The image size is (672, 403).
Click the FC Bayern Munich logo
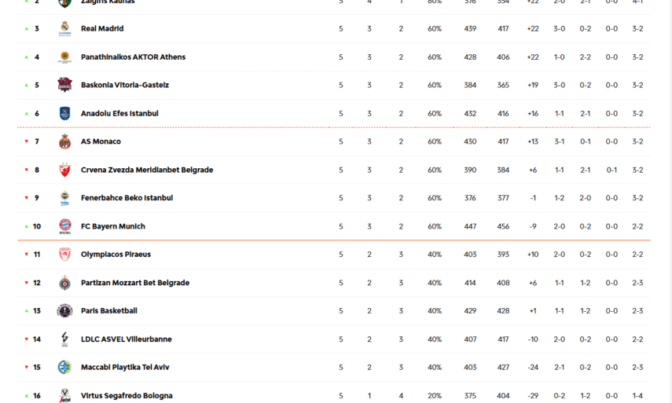(64, 226)
